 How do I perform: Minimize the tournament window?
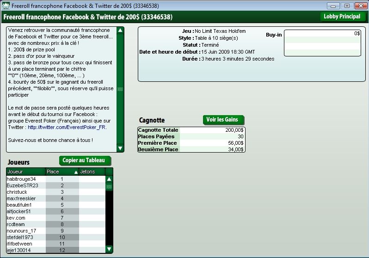(x=333, y=6)
